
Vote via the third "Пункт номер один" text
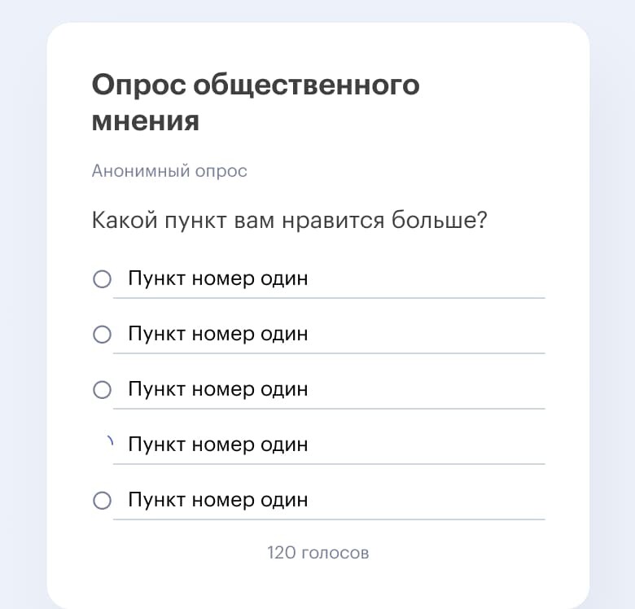point(218,389)
